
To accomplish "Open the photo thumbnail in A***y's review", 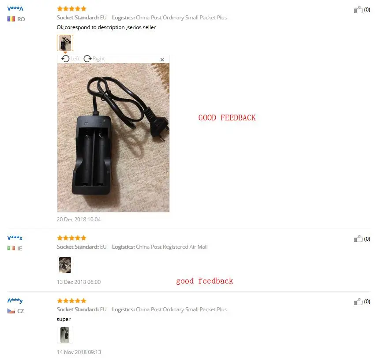I will pos(65,335).
